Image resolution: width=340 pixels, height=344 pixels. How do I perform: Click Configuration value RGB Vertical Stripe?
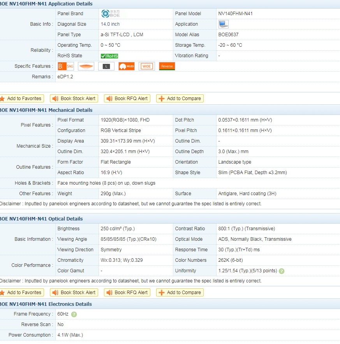click(121, 131)
